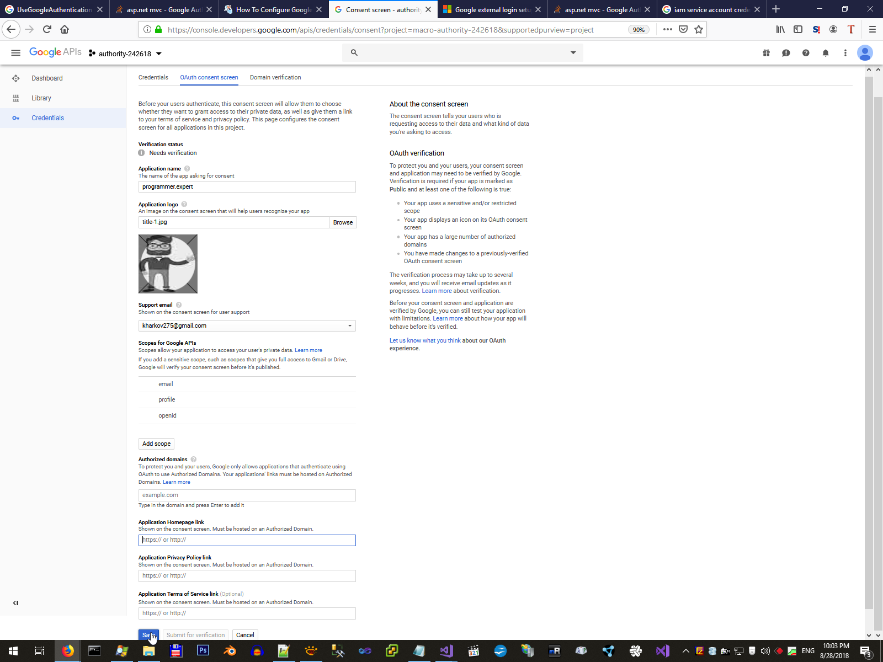
Task: Click the Application Privacy Policy link field
Action: click(x=247, y=576)
